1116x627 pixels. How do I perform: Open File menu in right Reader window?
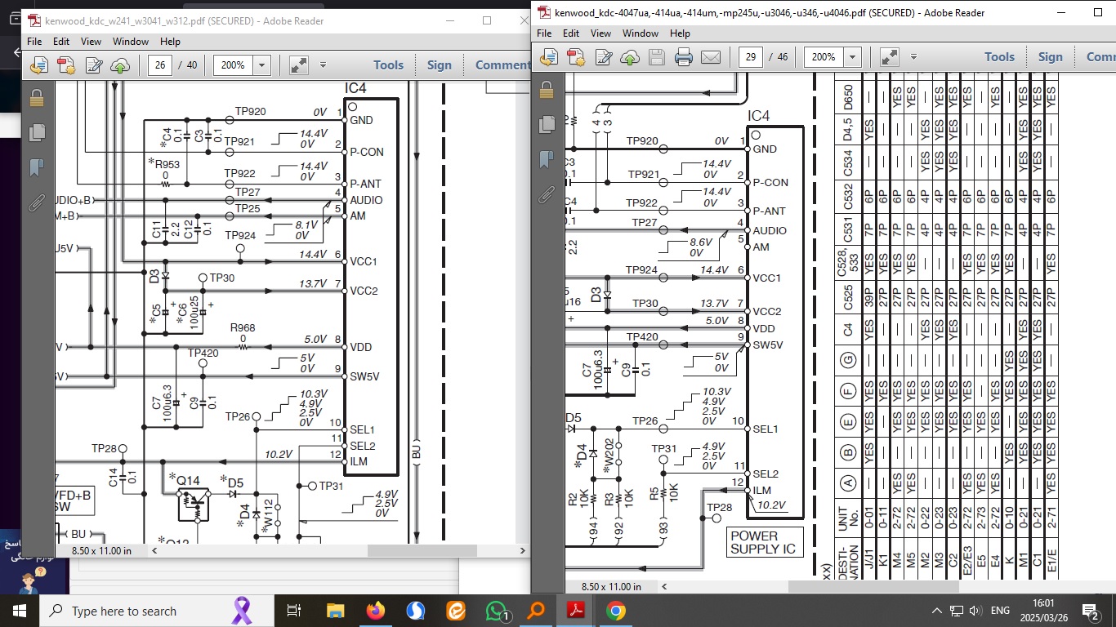[x=544, y=33]
